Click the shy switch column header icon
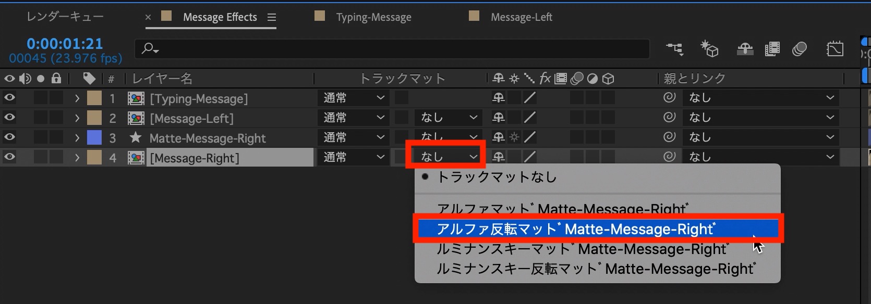This screenshot has width=871, height=304. [x=499, y=79]
